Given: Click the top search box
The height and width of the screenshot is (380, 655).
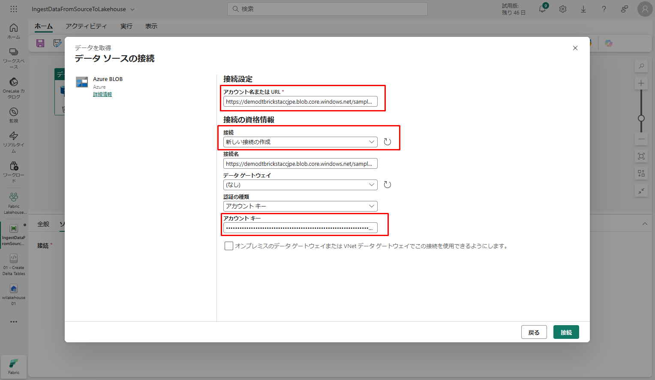Looking at the screenshot, I should click(327, 9).
